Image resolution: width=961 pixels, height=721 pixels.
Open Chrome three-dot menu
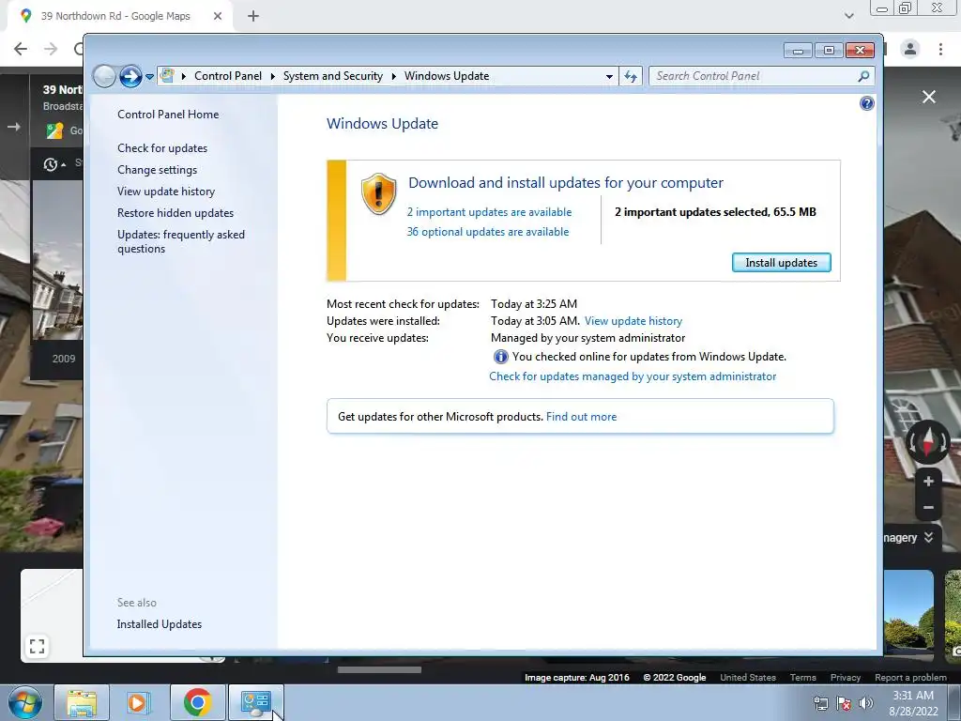[940, 49]
